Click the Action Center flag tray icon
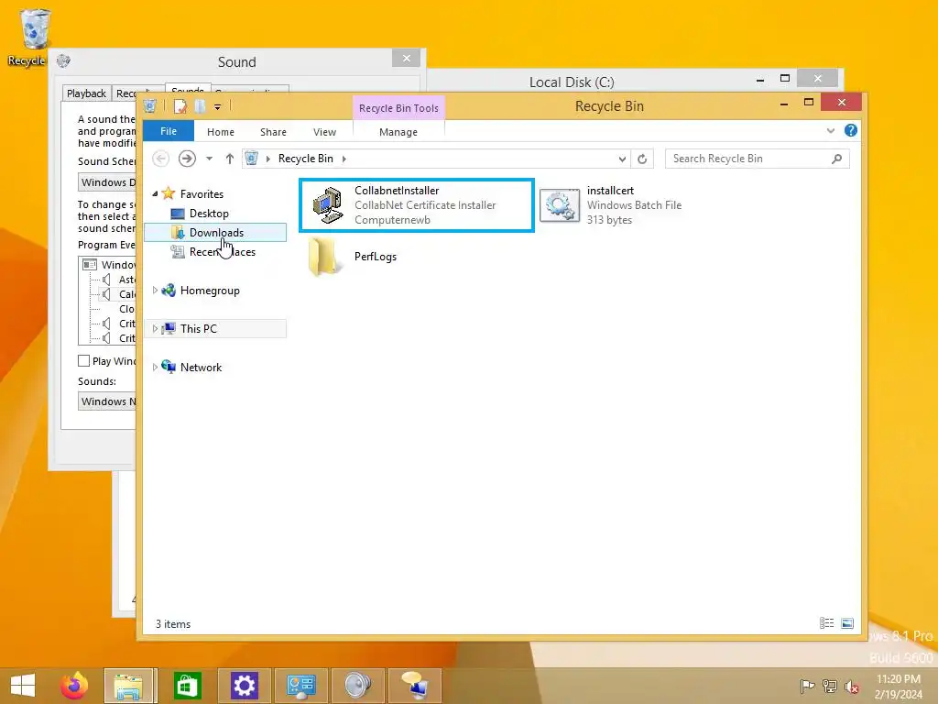Viewport: 938px width, 704px height. click(x=807, y=686)
